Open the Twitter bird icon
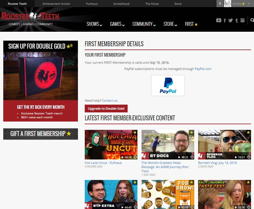Image resolution: width=254 pixels, height=209 pixels. pos(231,20)
